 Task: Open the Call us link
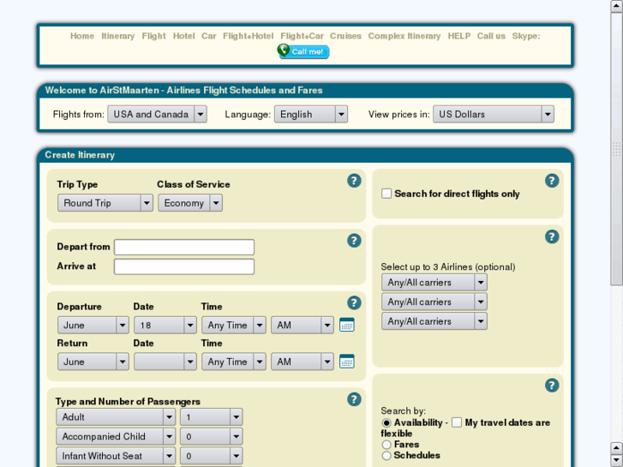point(491,36)
